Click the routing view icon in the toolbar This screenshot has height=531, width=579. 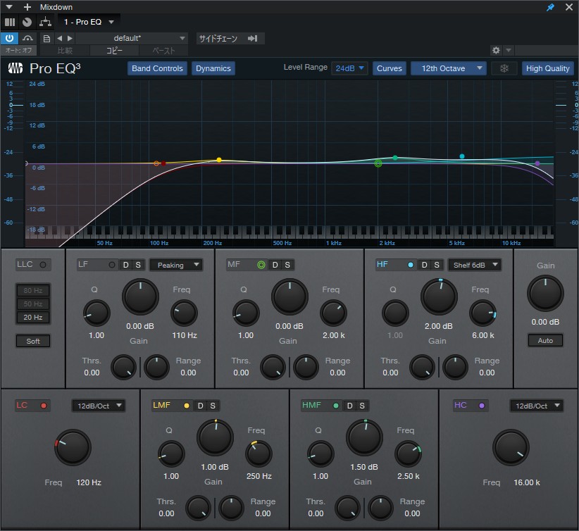(x=44, y=22)
